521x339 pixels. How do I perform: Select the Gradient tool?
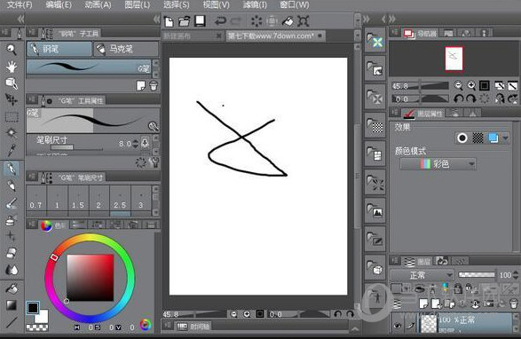coord(12,304)
